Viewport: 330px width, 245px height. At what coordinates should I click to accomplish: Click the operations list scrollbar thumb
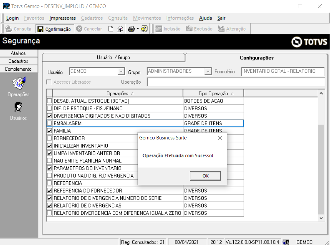tap(321, 169)
